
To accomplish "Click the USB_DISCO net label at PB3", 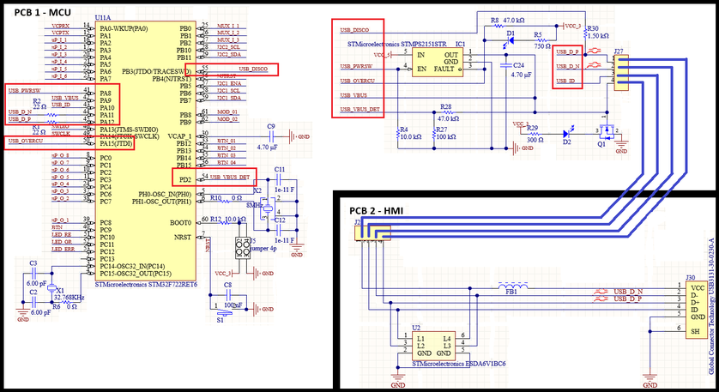I will click(253, 69).
